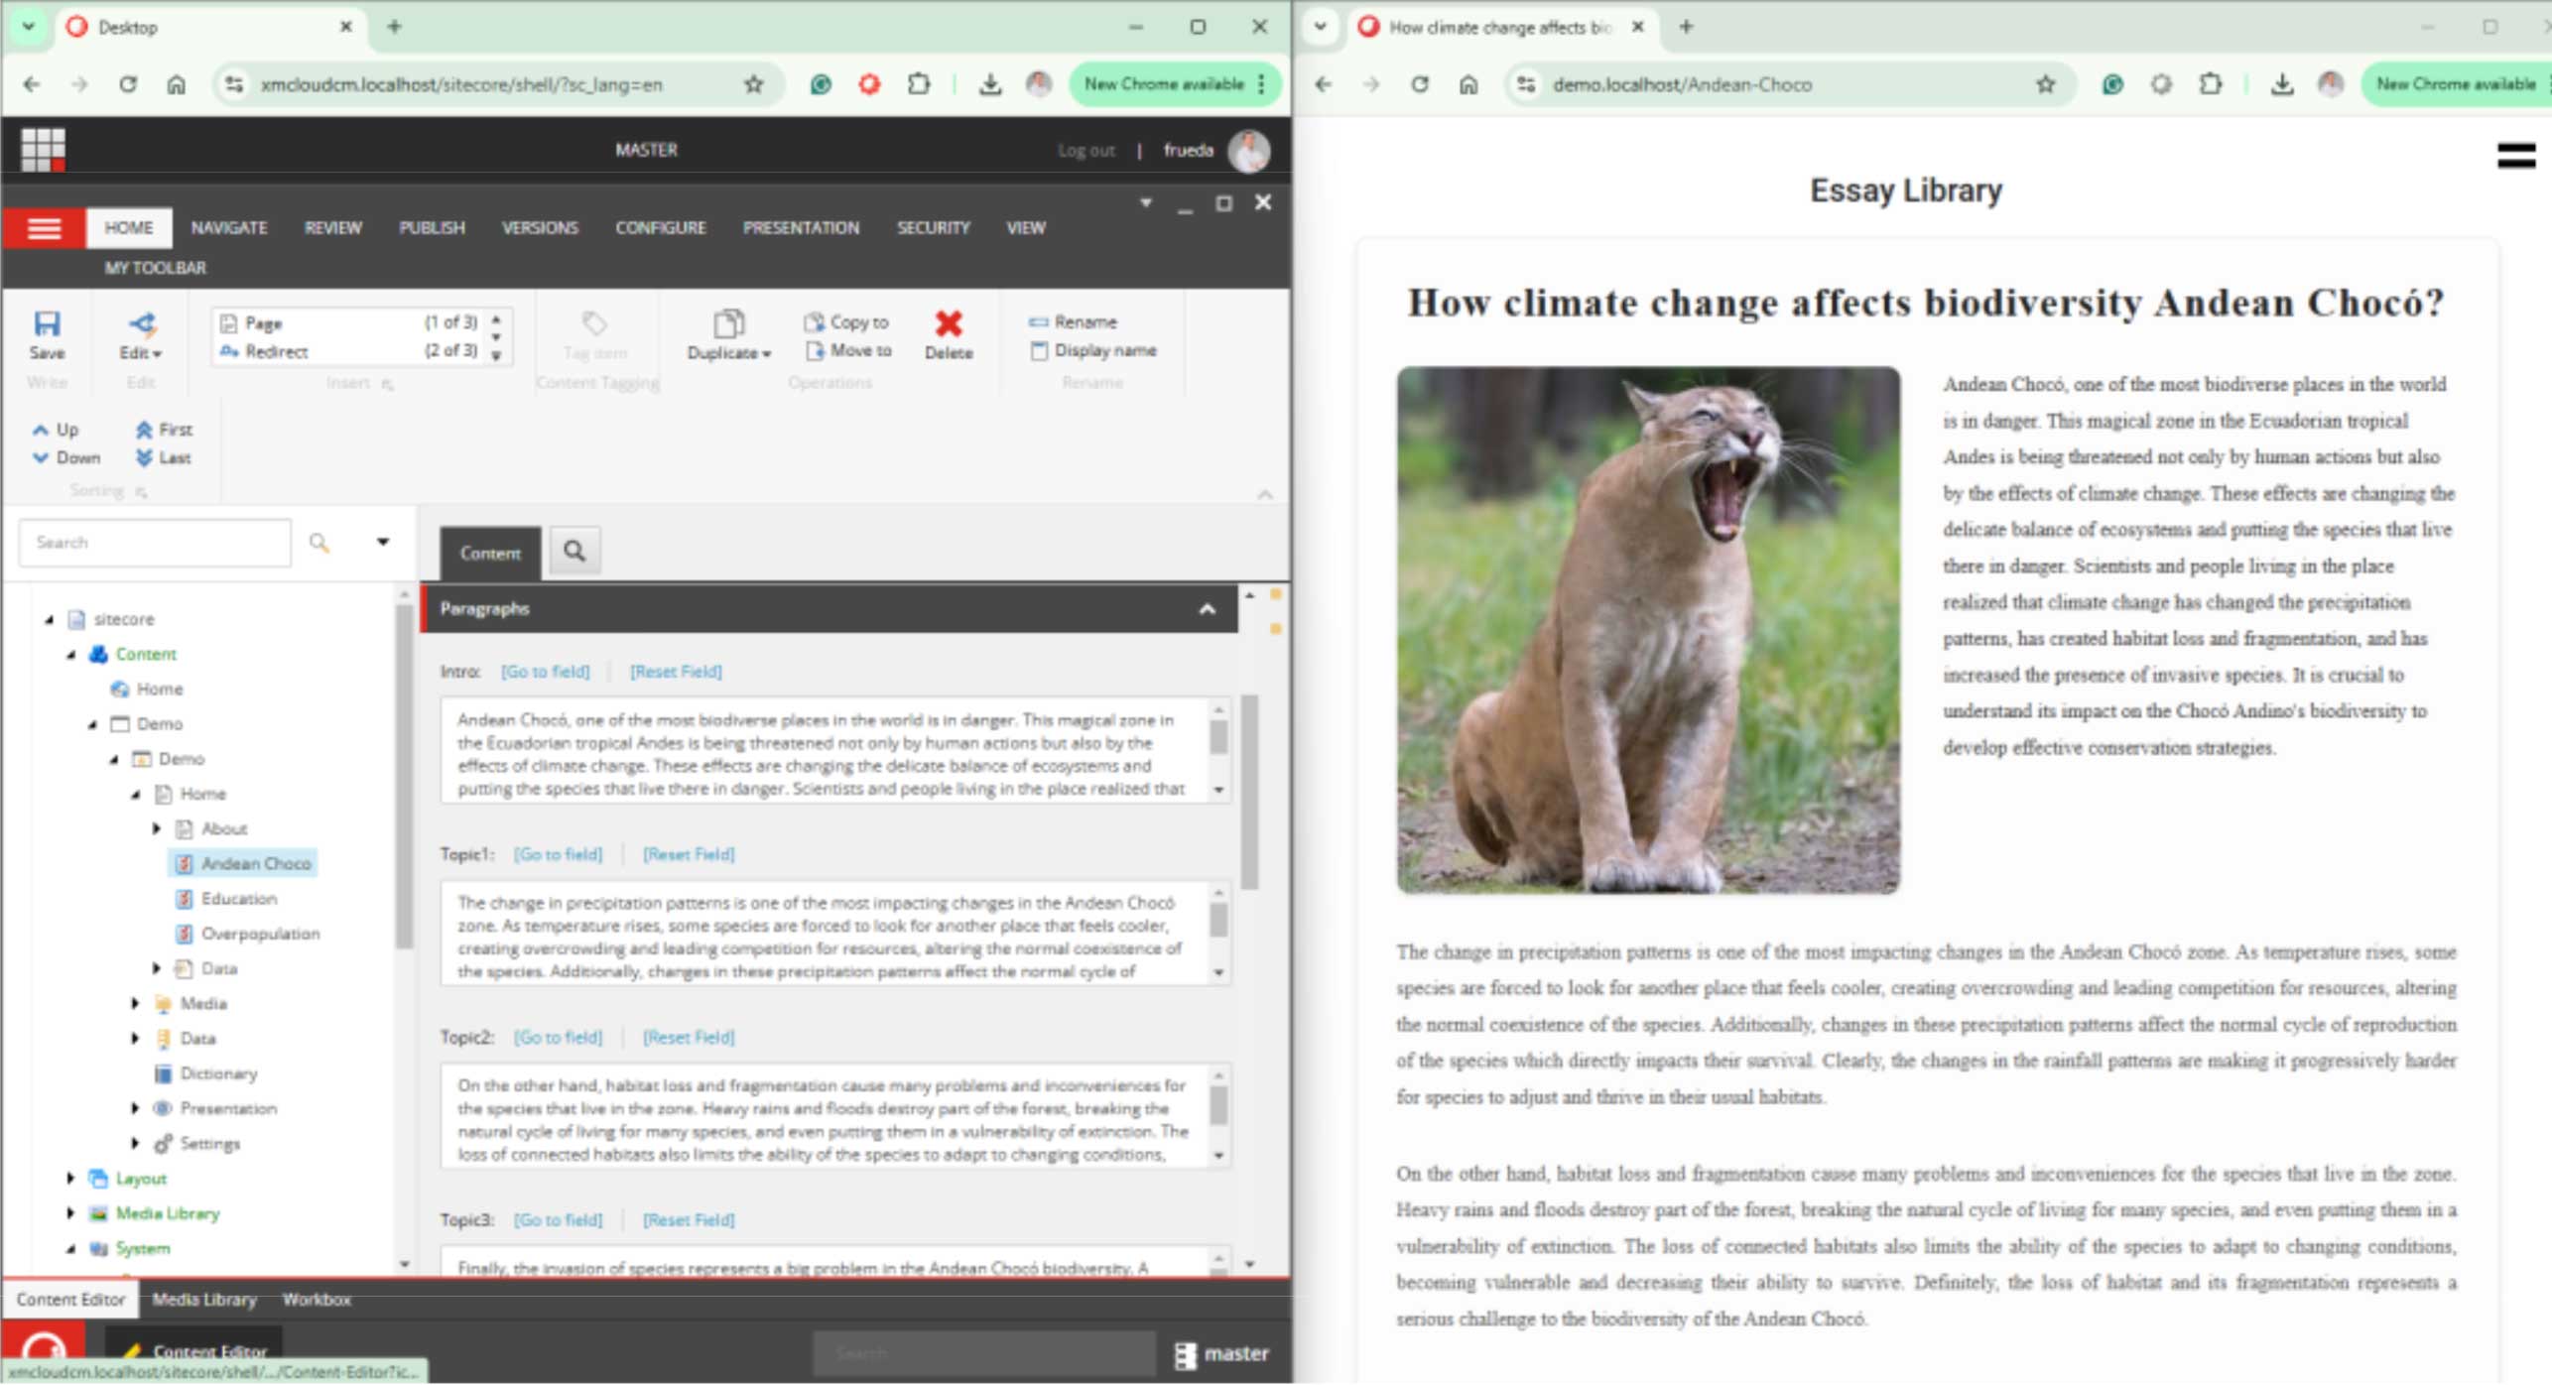Viewport: 2552px width, 1385px height.
Task: Sort item to Last position
Action: pos(163,457)
